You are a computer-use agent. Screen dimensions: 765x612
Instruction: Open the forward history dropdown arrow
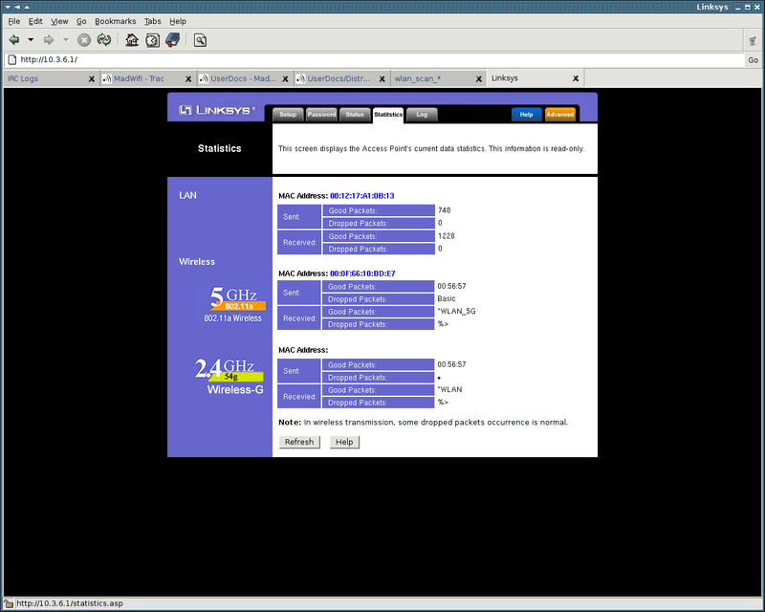pos(66,39)
